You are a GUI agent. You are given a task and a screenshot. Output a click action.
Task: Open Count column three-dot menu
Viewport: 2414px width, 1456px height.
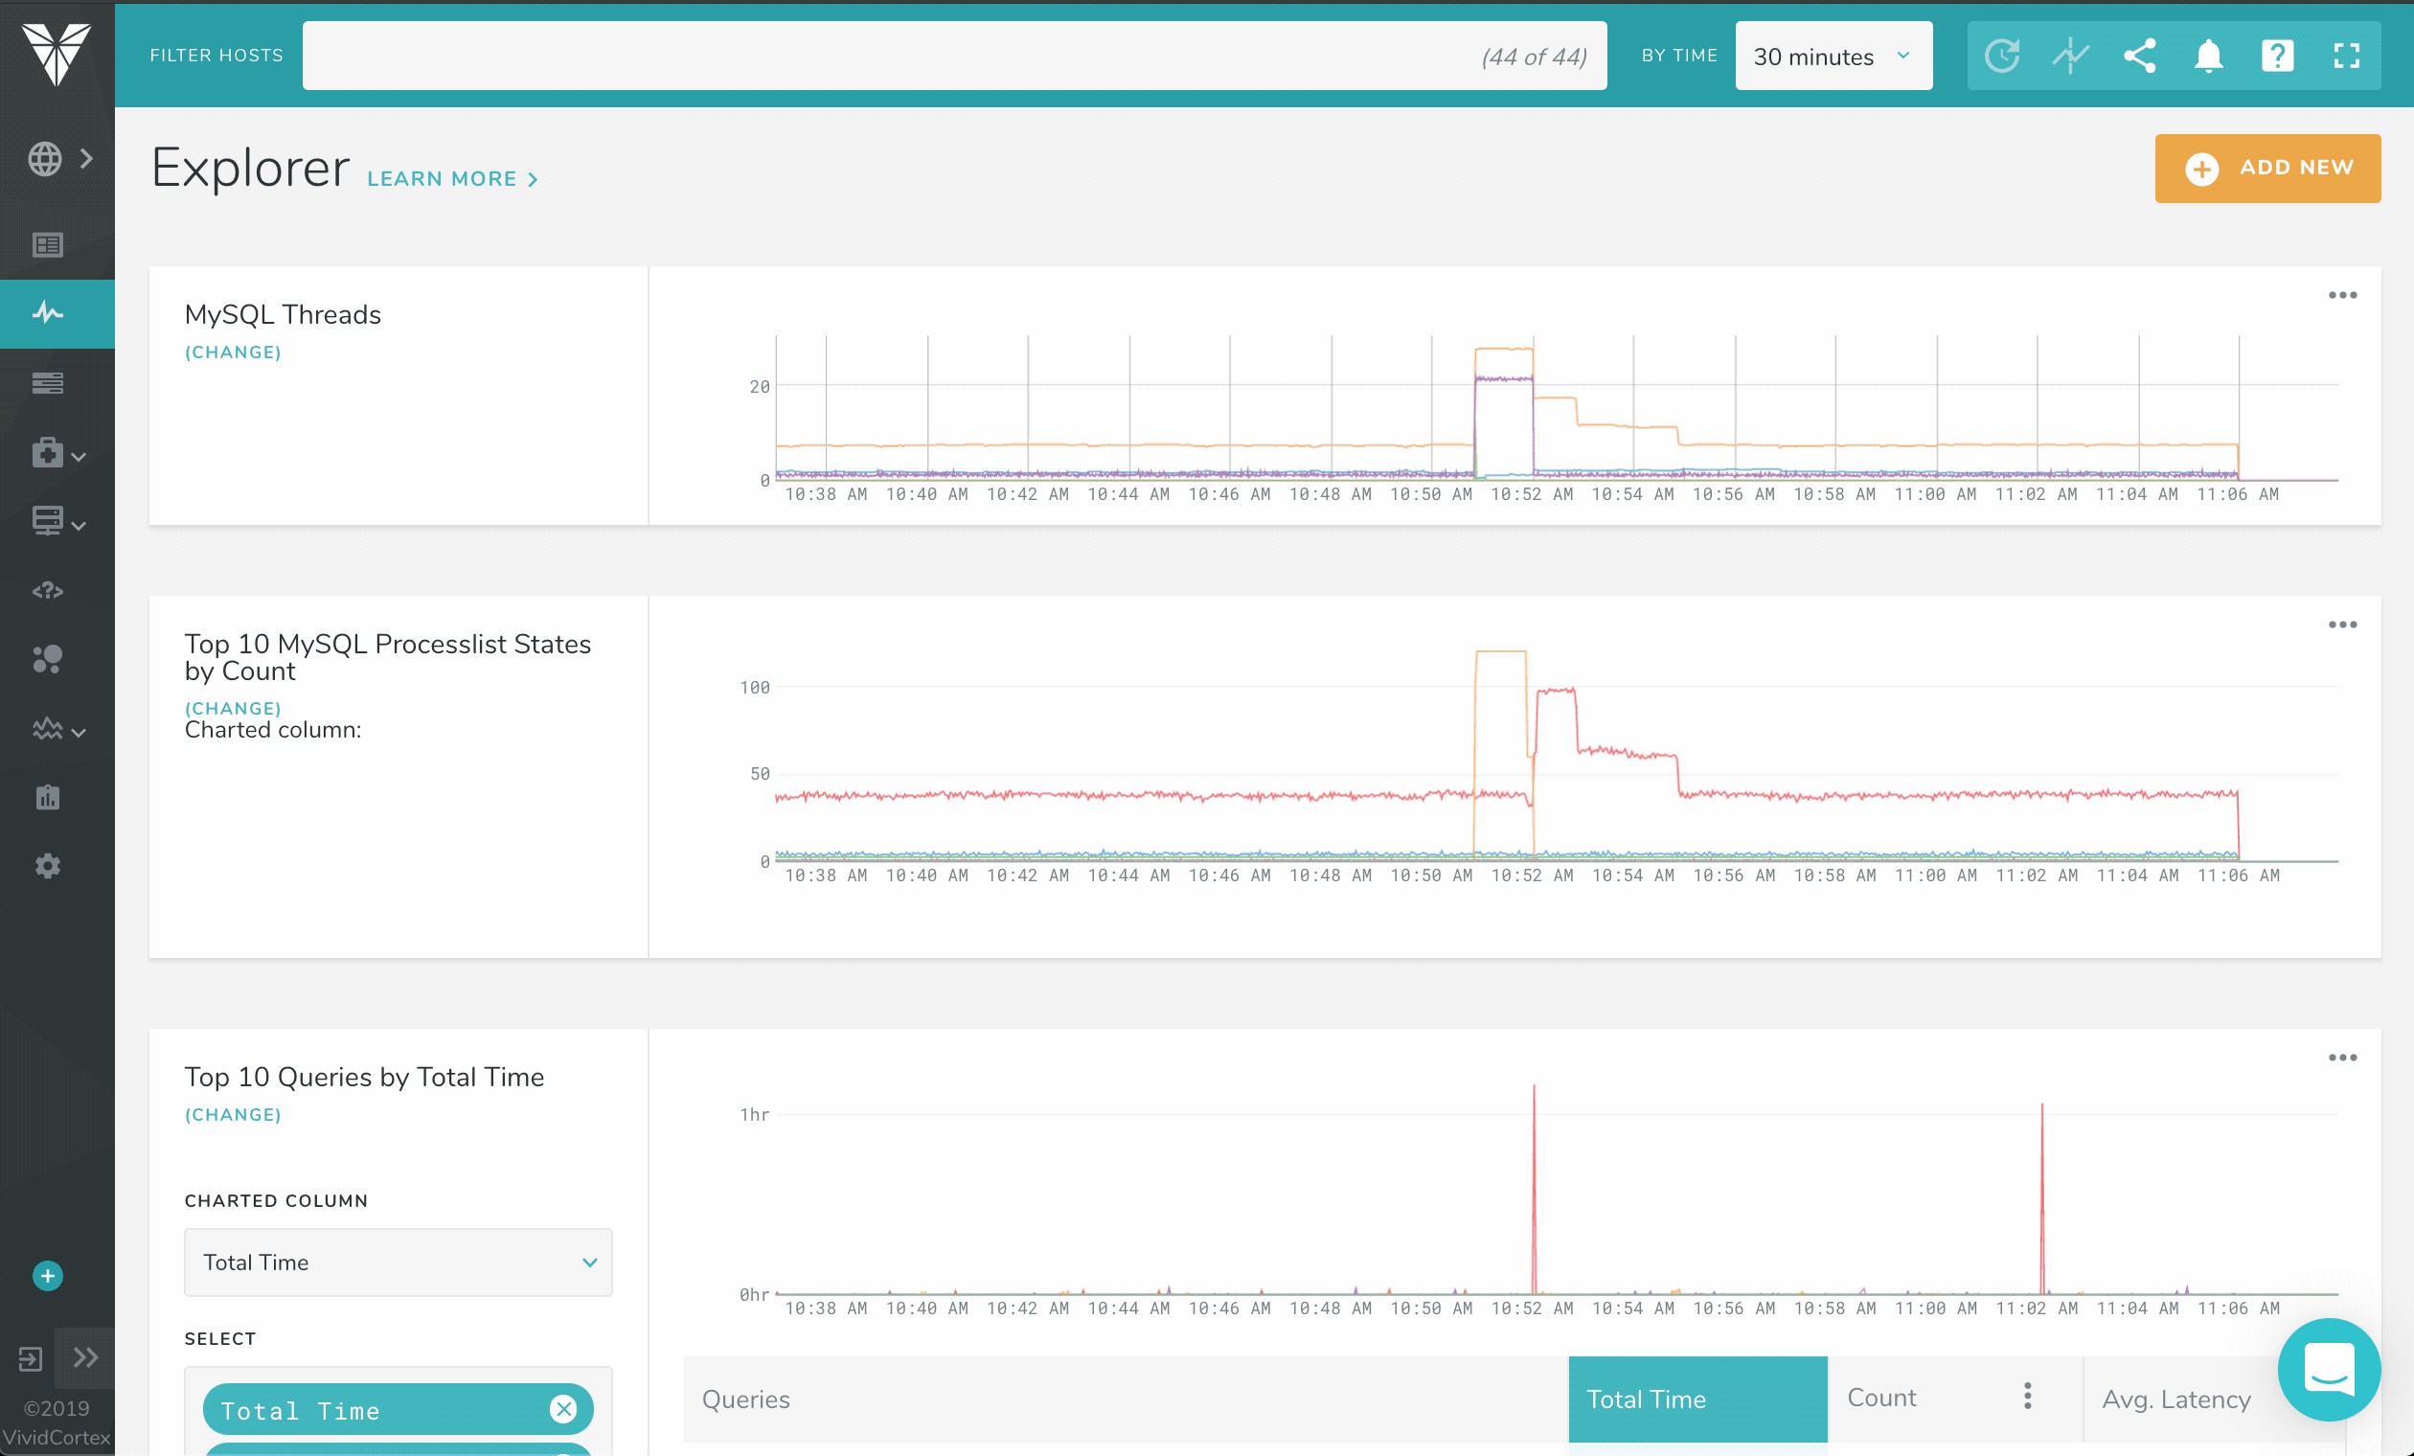(2028, 1397)
